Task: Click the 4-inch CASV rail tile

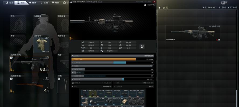Action: [x=125, y=101]
